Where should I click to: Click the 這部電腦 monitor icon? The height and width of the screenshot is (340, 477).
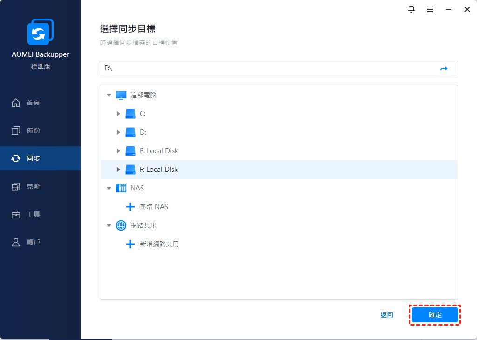pyautogui.click(x=121, y=95)
